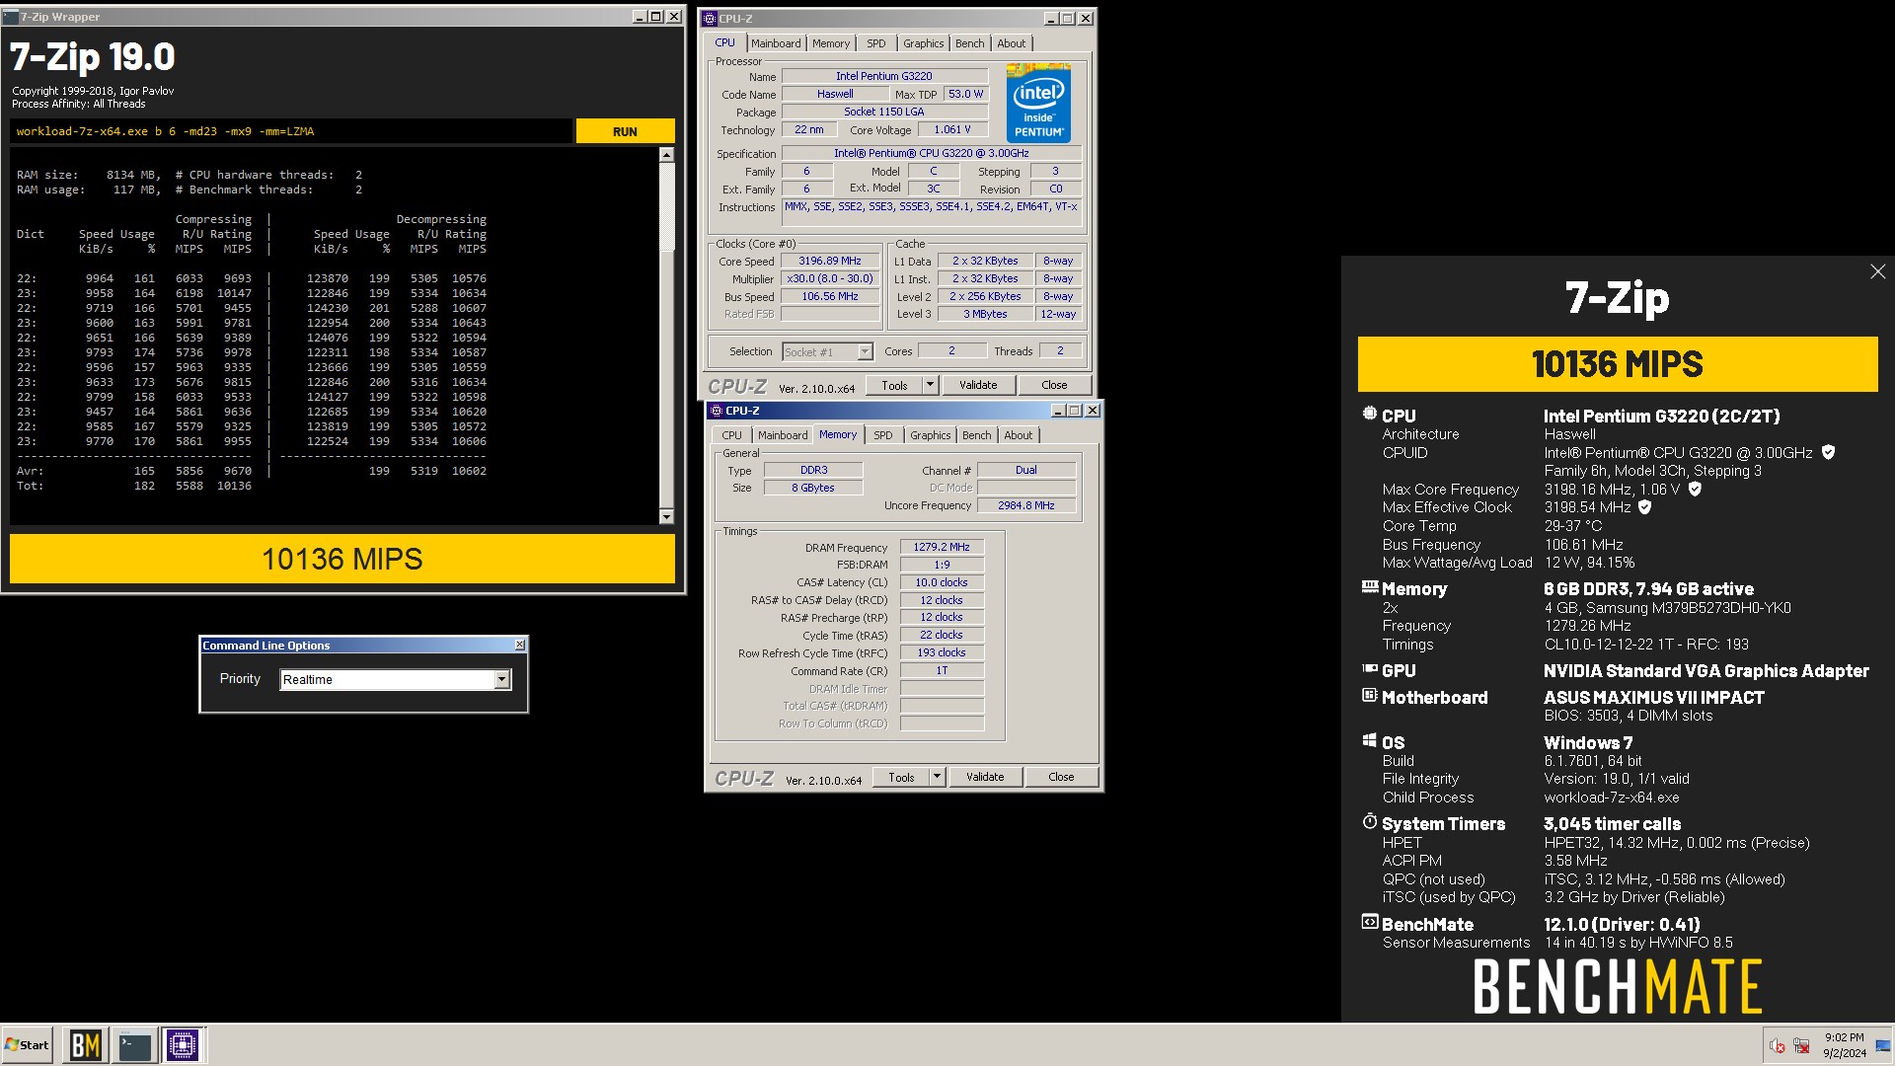Image resolution: width=1895 pixels, height=1066 pixels.
Task: Click the ASUS MAXIMUS VII IMPACT text
Action: [x=1654, y=697]
